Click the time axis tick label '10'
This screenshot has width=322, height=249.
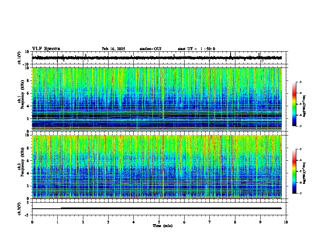286,222
